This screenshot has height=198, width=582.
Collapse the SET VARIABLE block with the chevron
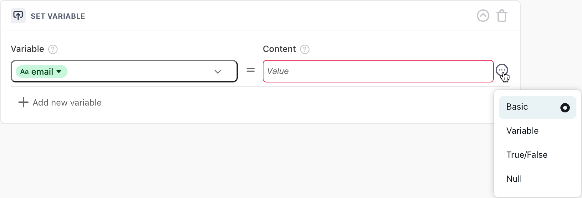[x=483, y=16]
